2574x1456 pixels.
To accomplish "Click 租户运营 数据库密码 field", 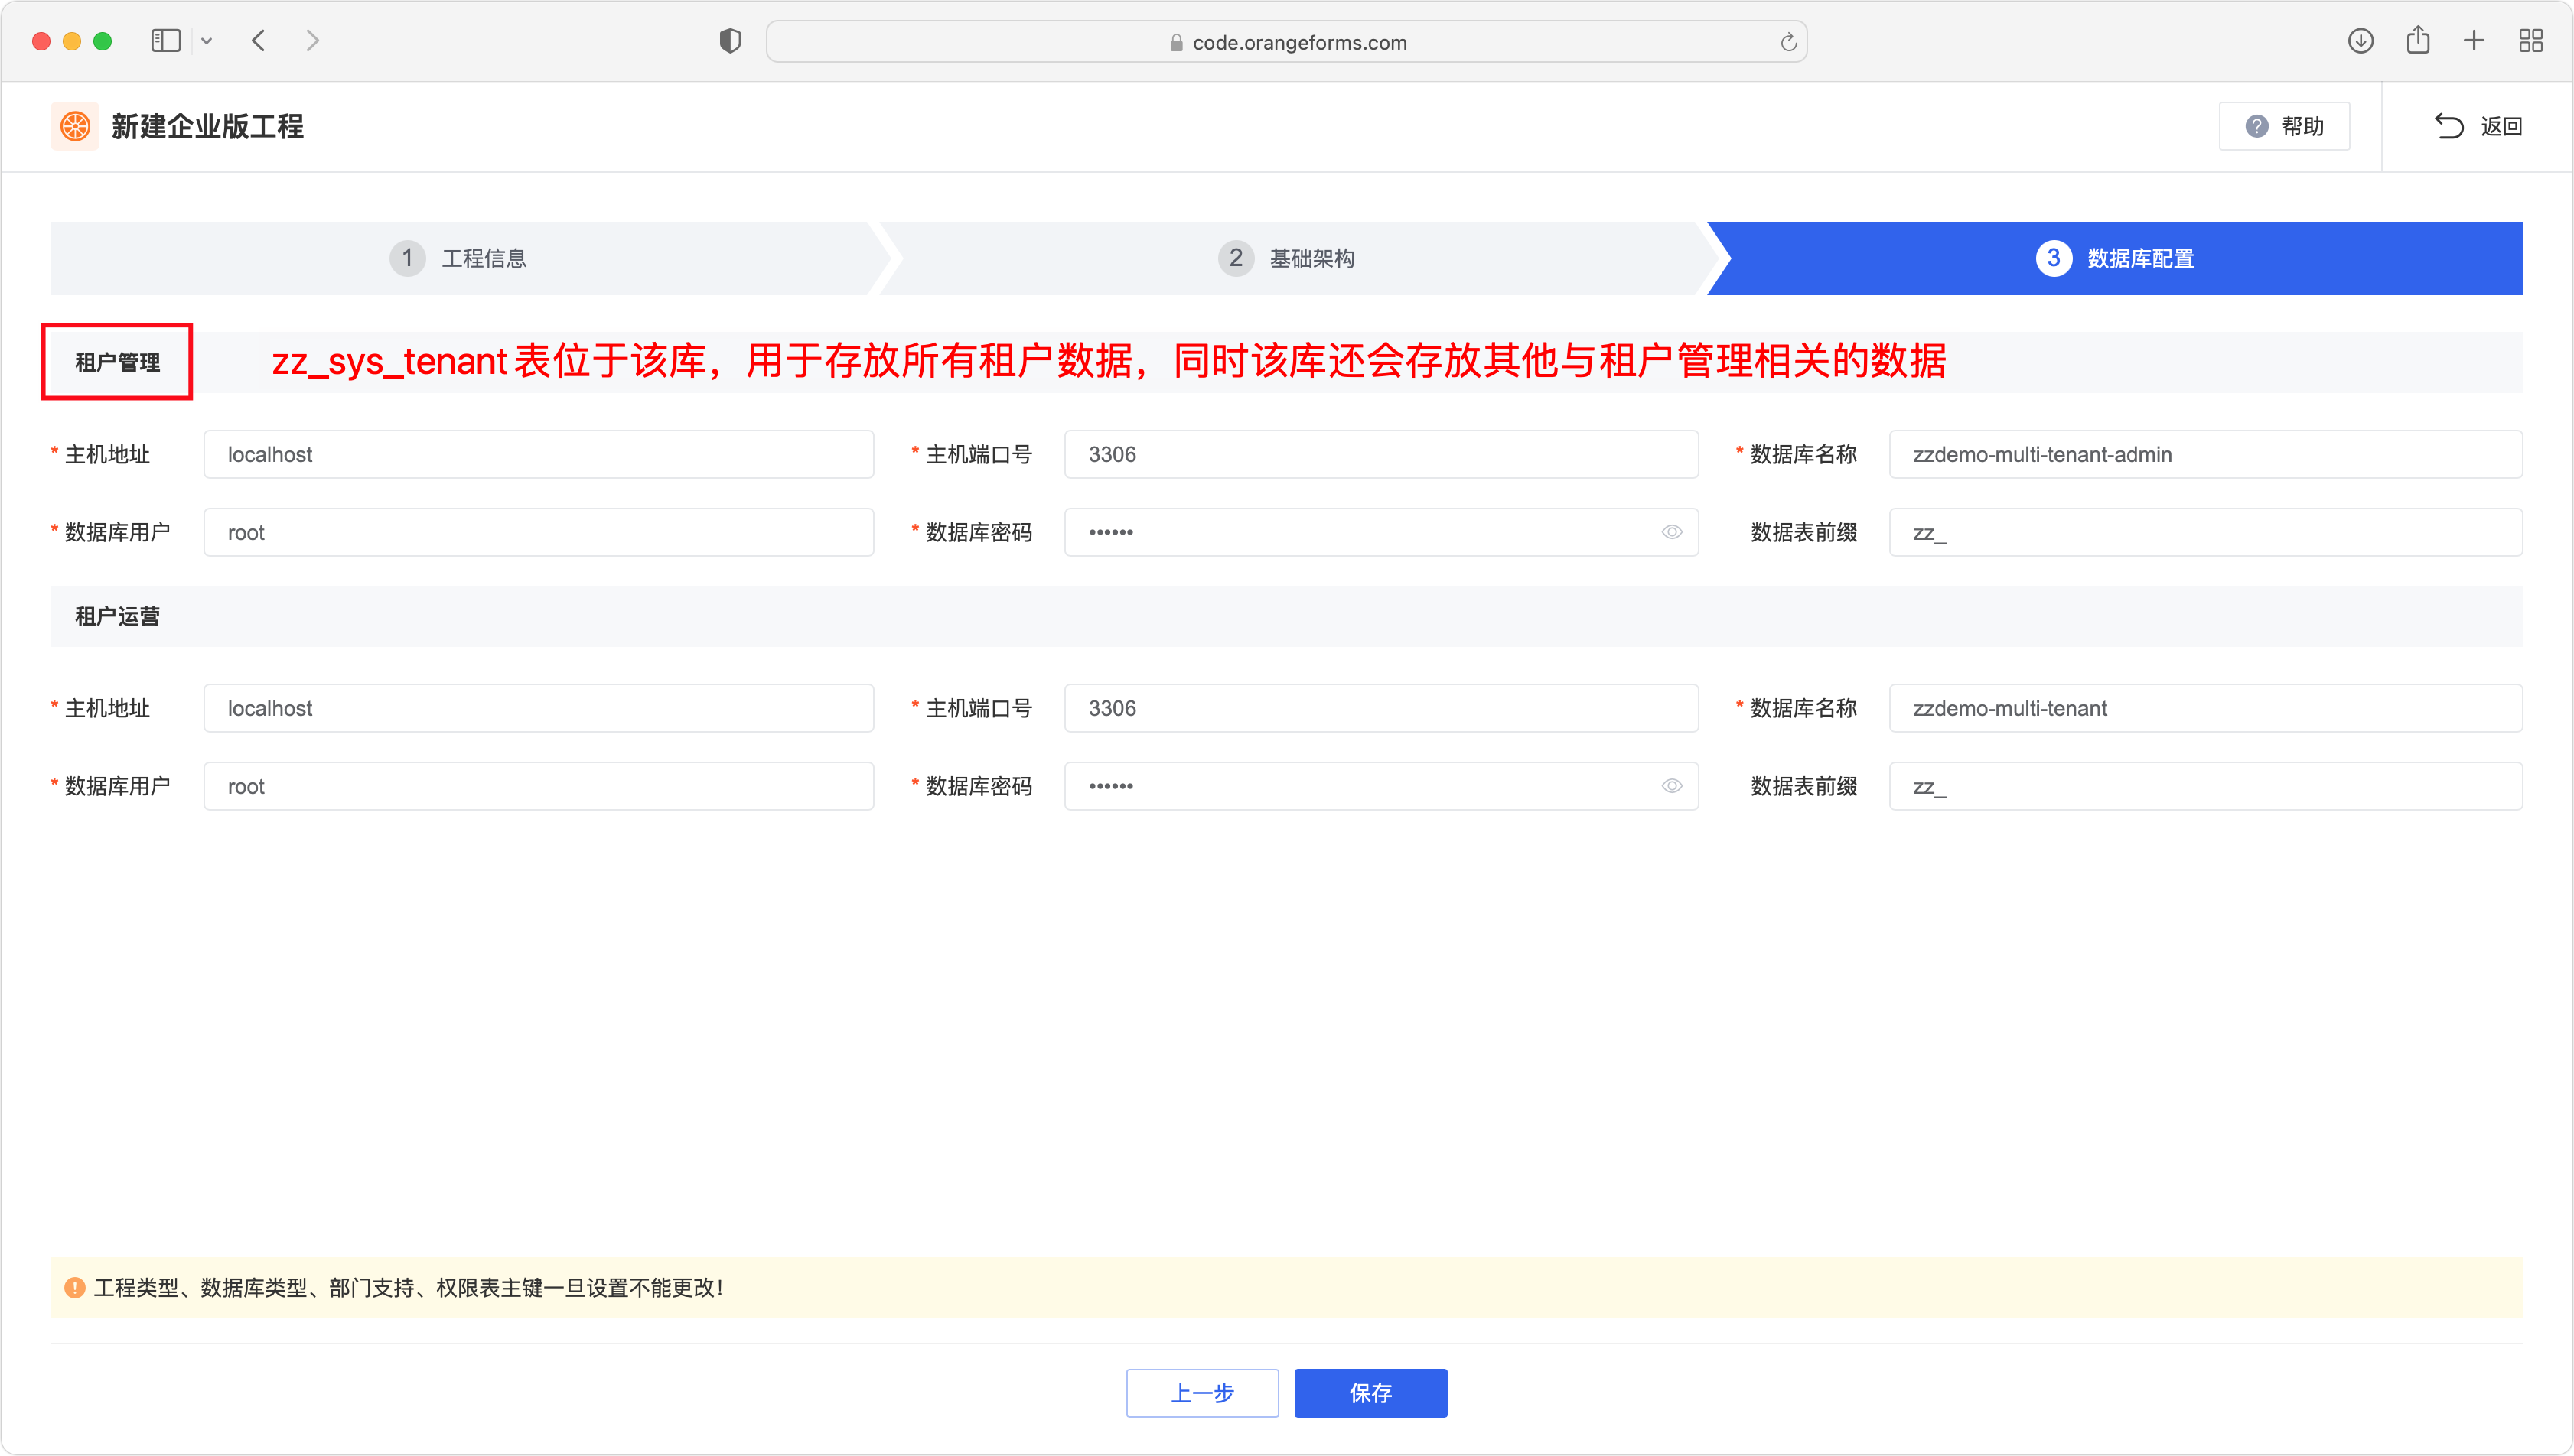I will [1380, 786].
